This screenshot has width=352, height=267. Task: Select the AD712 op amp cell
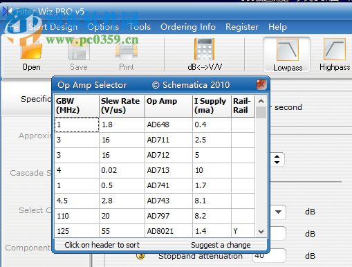(169, 155)
